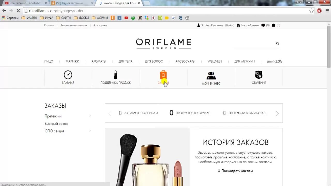The width and height of the screenshot is (331, 186).
Task: Expand the СПО секция sidebar chevron
Action: 90,131
